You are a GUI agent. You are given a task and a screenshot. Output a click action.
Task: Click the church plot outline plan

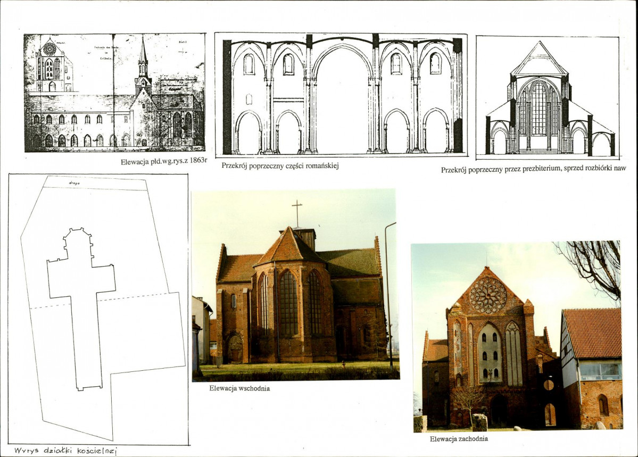98,309
